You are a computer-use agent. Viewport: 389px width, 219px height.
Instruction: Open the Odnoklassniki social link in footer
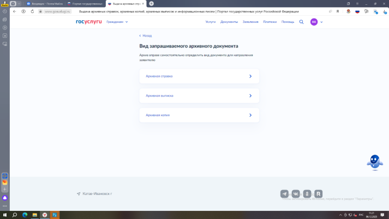click(307, 194)
